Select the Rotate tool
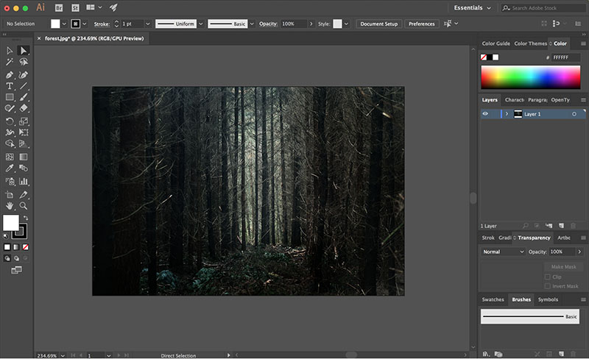The width and height of the screenshot is (589, 359). [x=10, y=121]
